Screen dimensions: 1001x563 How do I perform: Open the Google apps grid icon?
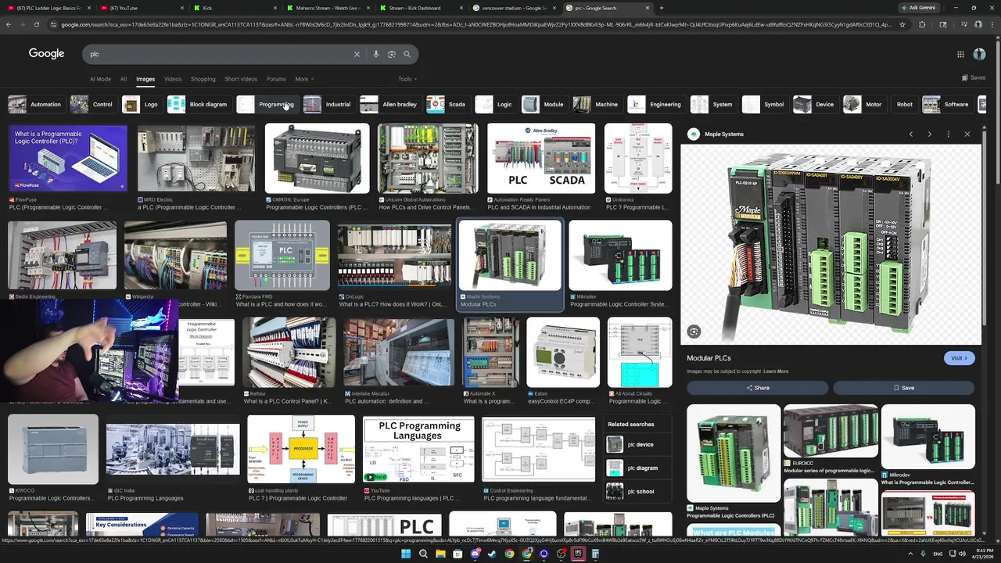(x=960, y=54)
